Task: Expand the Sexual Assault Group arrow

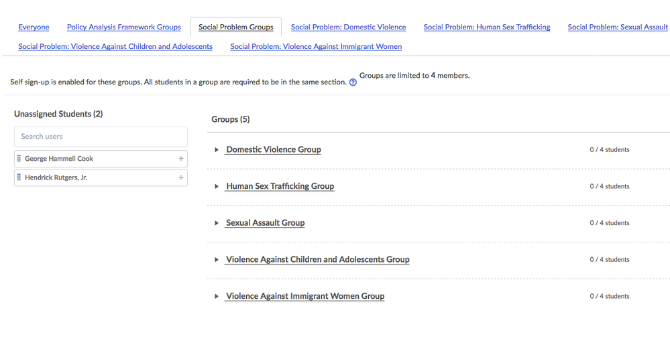Action: click(217, 223)
